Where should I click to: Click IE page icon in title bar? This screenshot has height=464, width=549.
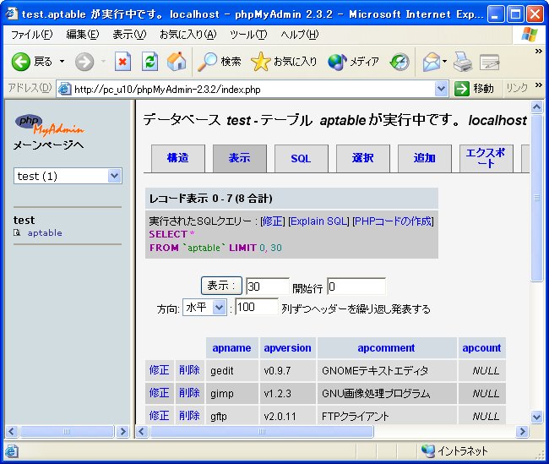click(12, 14)
